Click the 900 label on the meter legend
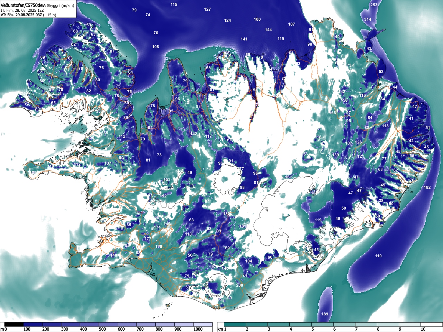Image resolution: width=443 pixels, height=332 pixels. (178, 329)
